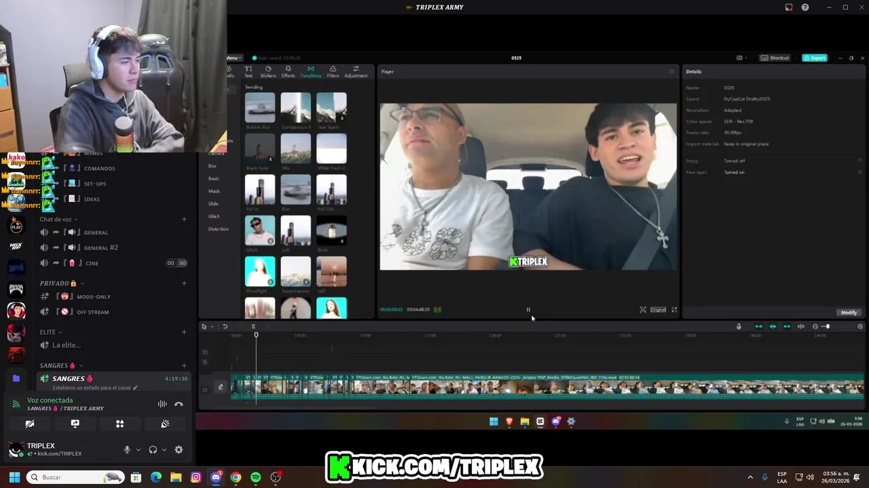Select the Tear Apart transition thumbnail

click(x=331, y=107)
